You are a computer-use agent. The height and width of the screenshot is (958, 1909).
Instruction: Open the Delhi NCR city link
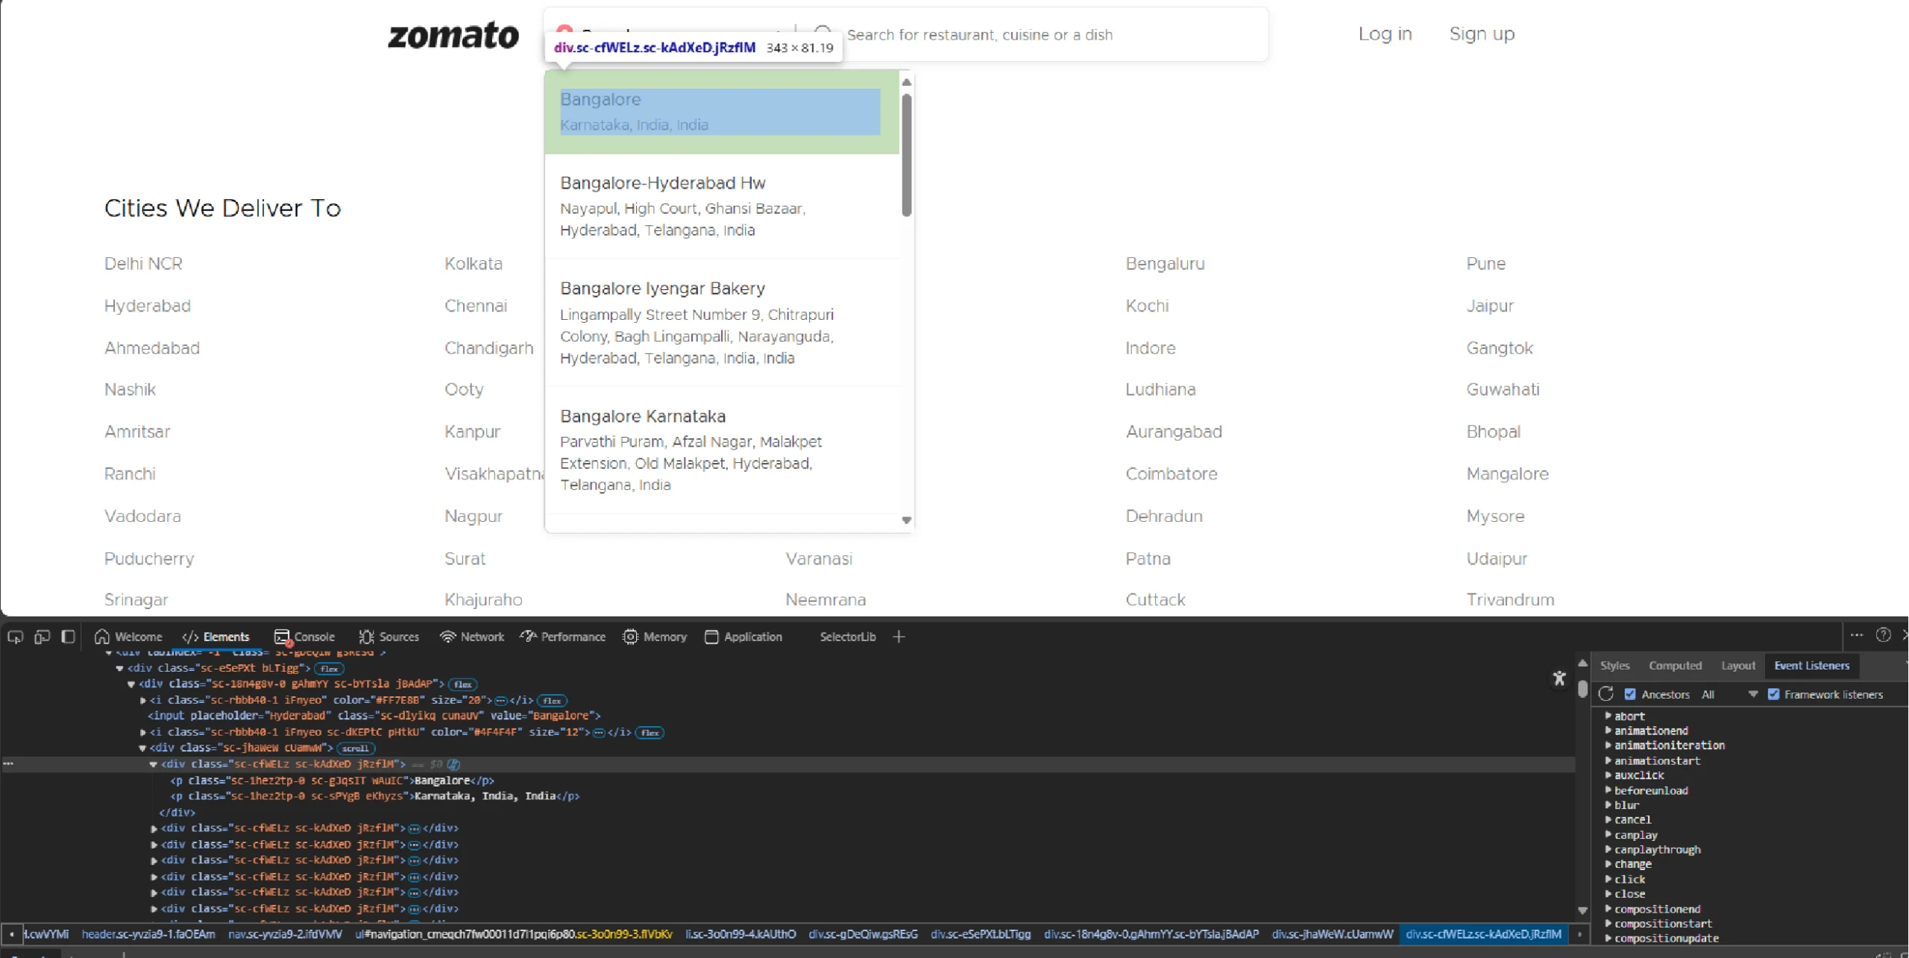click(143, 263)
